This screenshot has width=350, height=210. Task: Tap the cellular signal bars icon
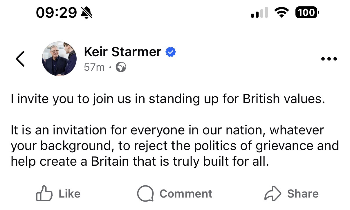coord(259,13)
